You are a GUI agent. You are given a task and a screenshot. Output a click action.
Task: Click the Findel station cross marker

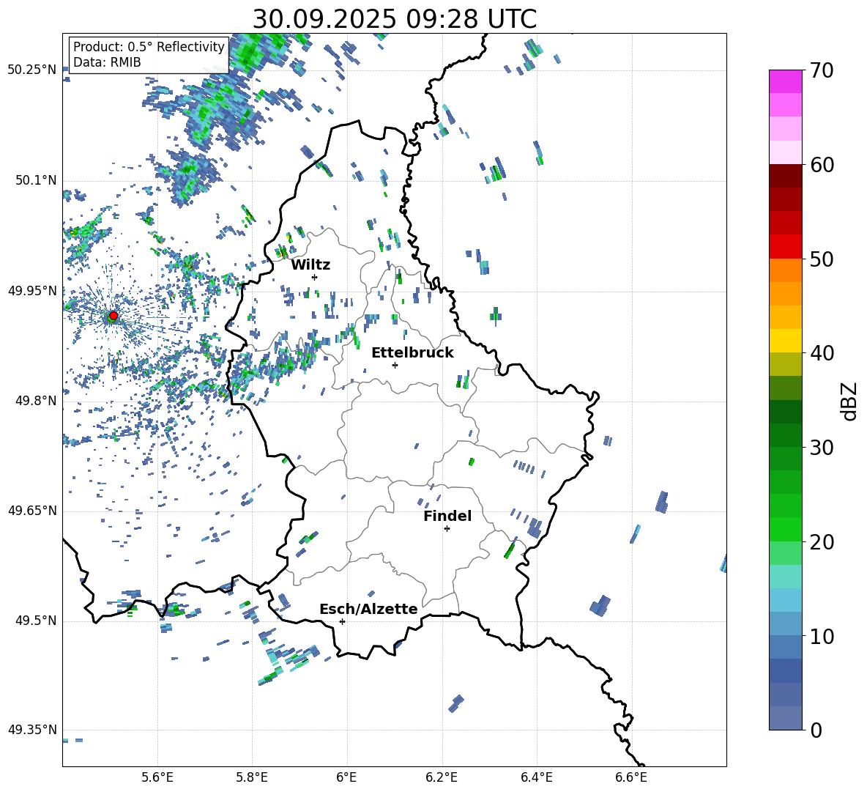click(x=447, y=528)
